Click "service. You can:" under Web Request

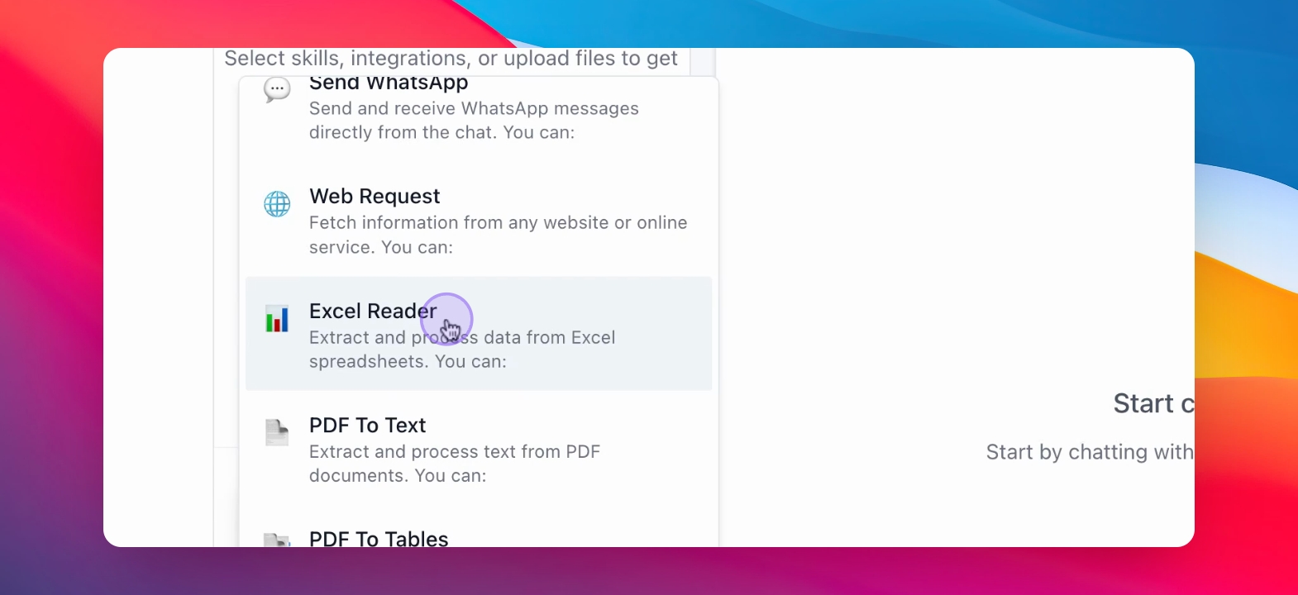[x=381, y=247]
